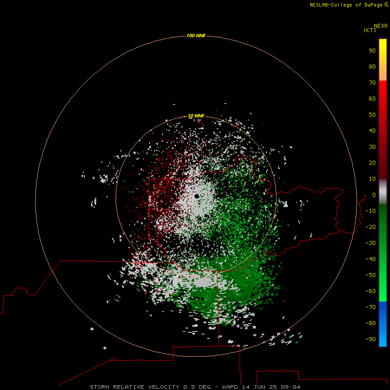Click the 60 value on velocity scale

click(372, 98)
